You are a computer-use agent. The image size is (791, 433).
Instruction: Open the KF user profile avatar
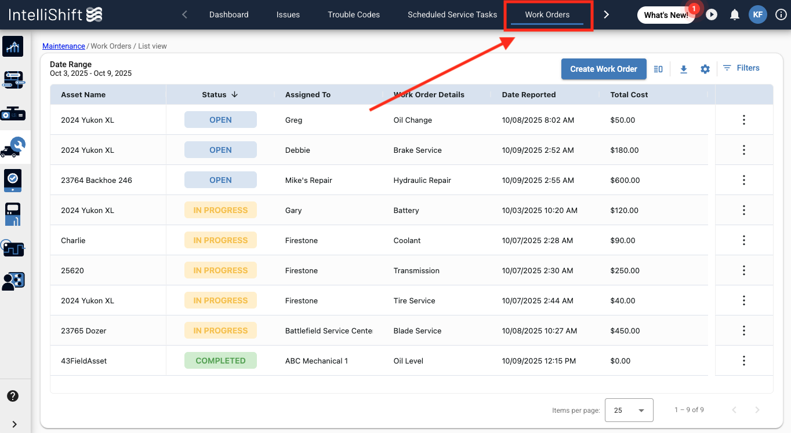click(x=758, y=14)
